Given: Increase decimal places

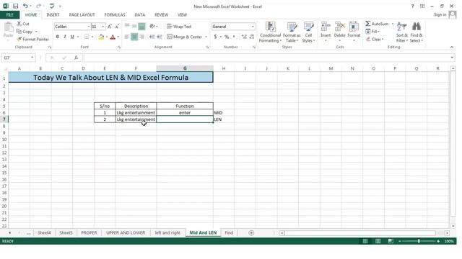Looking at the screenshot, I should click(x=244, y=37).
